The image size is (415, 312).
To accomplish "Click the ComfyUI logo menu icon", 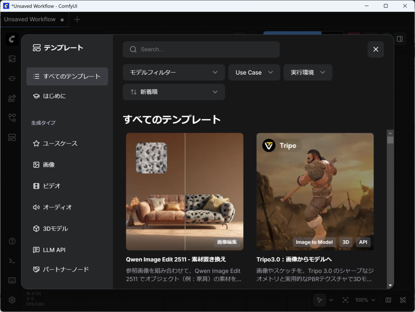I will (12, 39).
